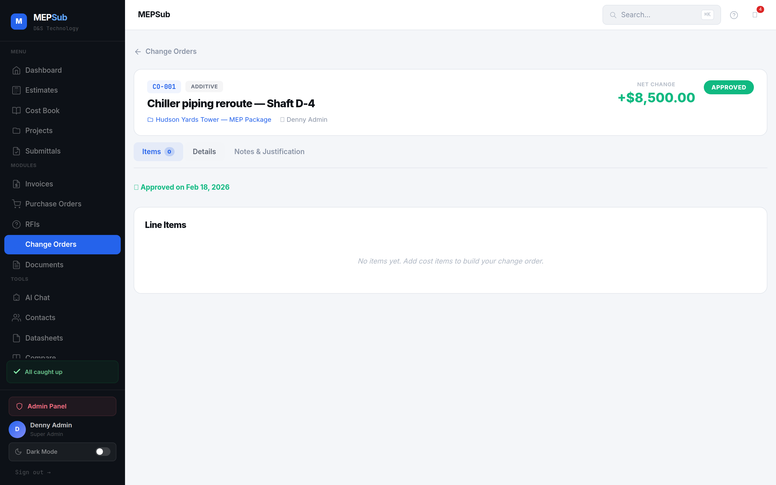
Task: Click the 'No items yet' placeholder message
Action: (x=451, y=261)
